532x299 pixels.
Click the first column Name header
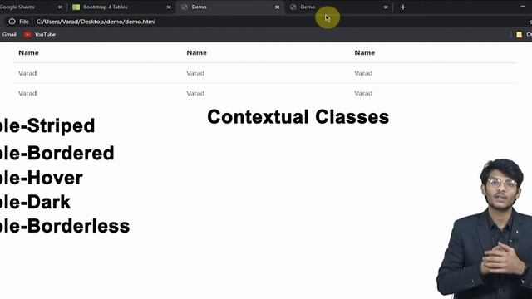[x=28, y=53]
